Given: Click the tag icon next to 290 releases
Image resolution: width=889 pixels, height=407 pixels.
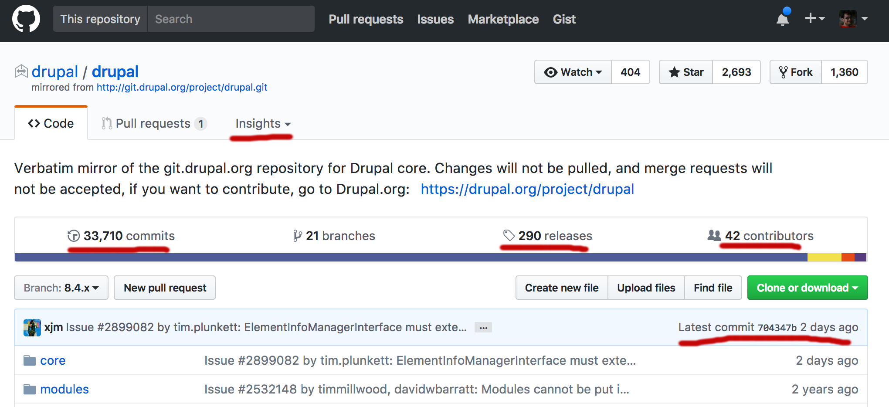Looking at the screenshot, I should 509,235.
